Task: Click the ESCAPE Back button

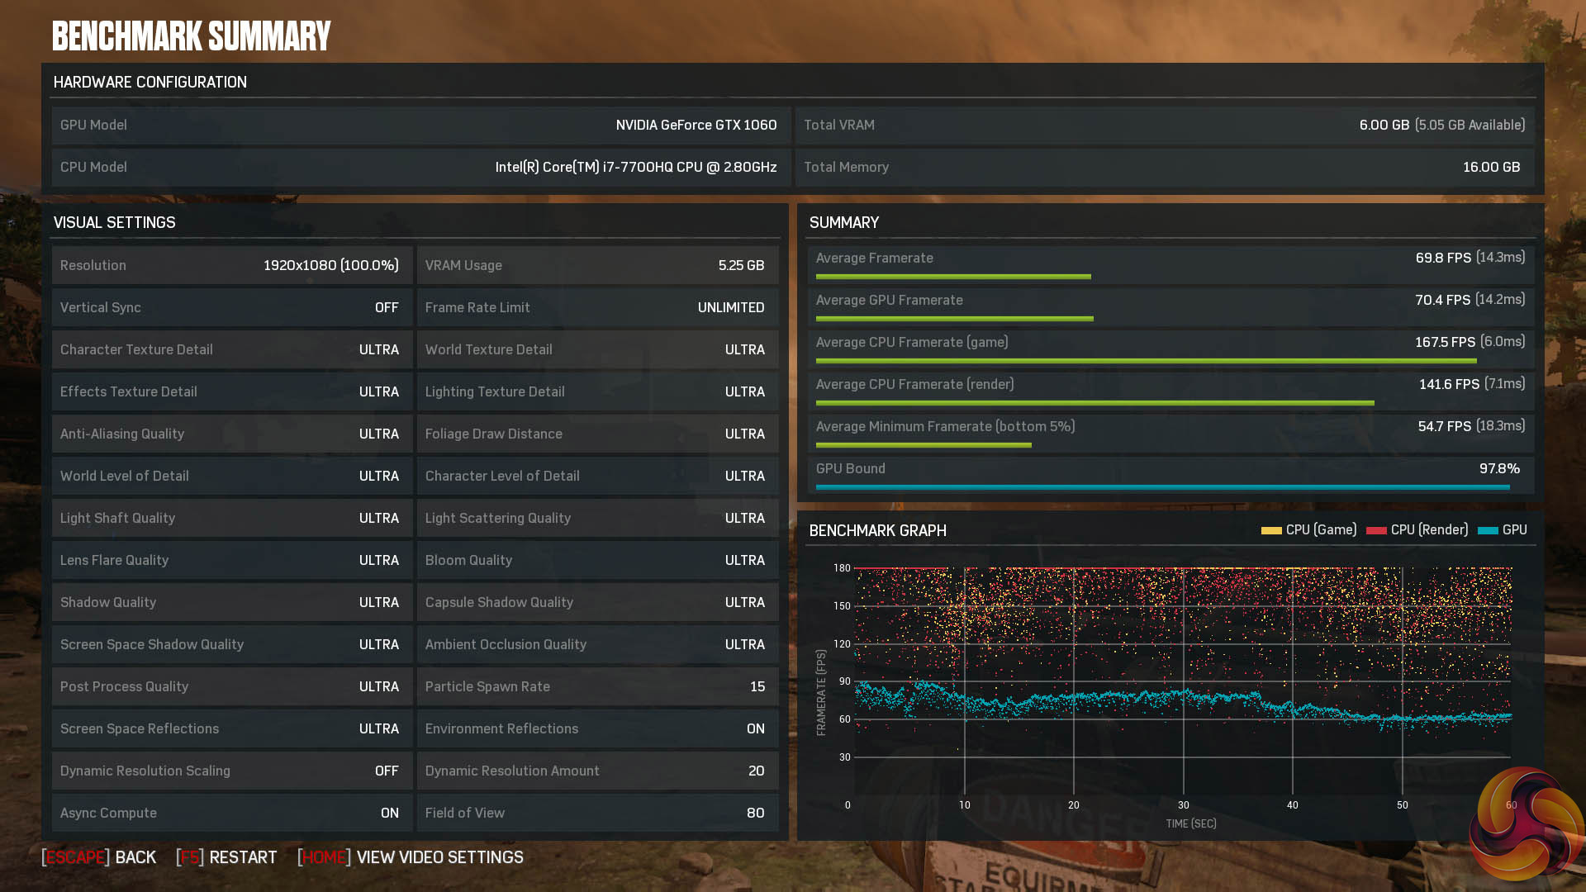Action: pos(99,857)
